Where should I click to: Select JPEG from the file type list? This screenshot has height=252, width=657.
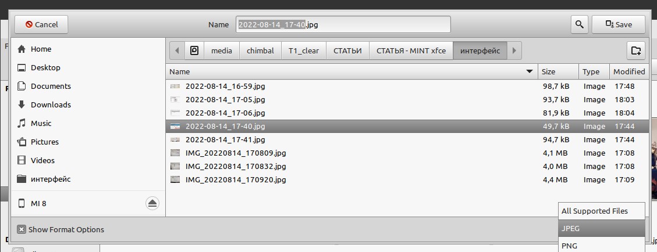[x=602, y=228]
